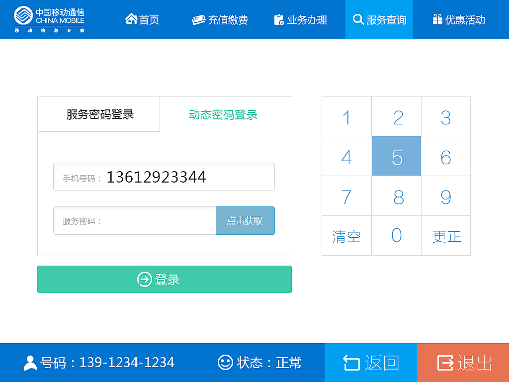Screen dimensions: 509x382
Task: Open the 优惠活动 promotions gift icon
Action: pos(437,19)
